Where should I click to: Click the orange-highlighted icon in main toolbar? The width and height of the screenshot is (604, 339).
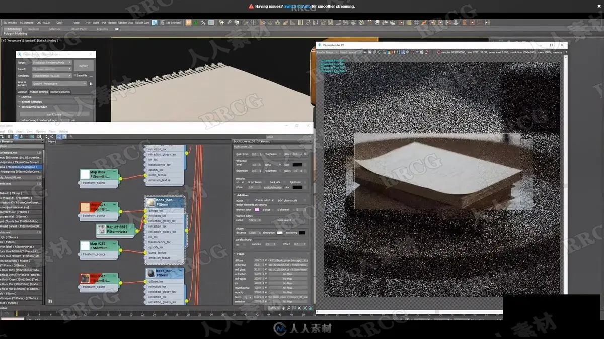(189, 23)
